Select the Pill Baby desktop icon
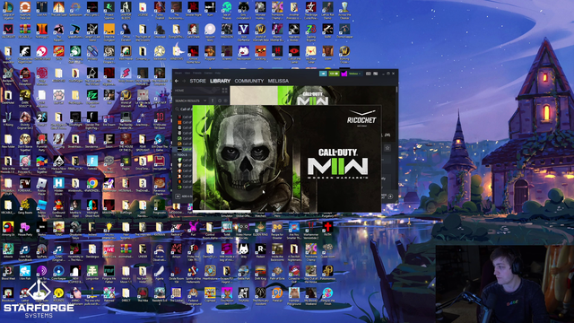Viewport: 574px width, 323px height. click(92, 52)
